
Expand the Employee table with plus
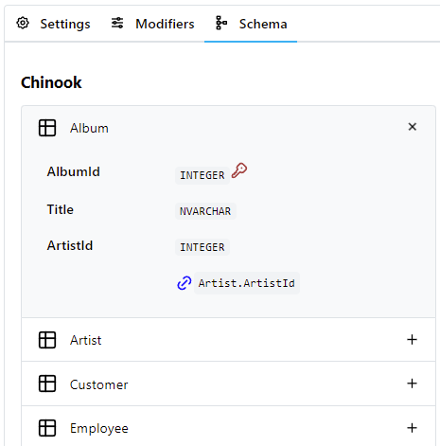[412, 428]
